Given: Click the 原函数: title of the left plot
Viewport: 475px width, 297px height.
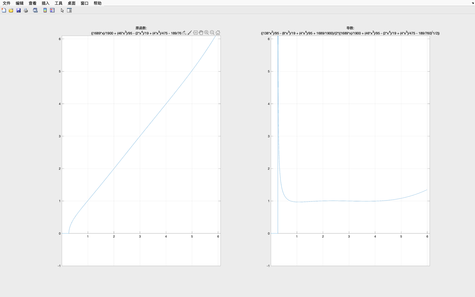Looking at the screenshot, I should coord(141,28).
